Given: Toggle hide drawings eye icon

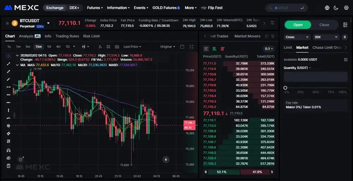Looking at the screenshot, I should point(8,158).
